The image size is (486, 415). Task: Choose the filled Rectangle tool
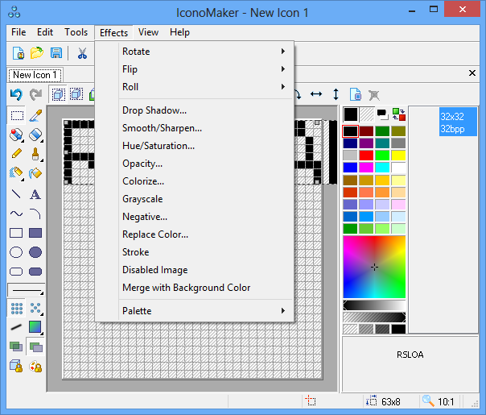pos(35,233)
